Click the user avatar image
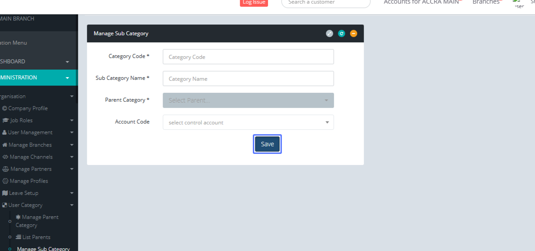The width and height of the screenshot is (535, 251). point(519,4)
